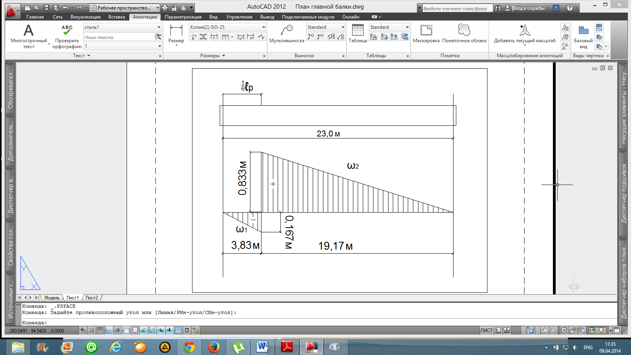The width and height of the screenshot is (631, 355).
Task: Open the стиль1 text style dropdown
Action: (x=122, y=27)
